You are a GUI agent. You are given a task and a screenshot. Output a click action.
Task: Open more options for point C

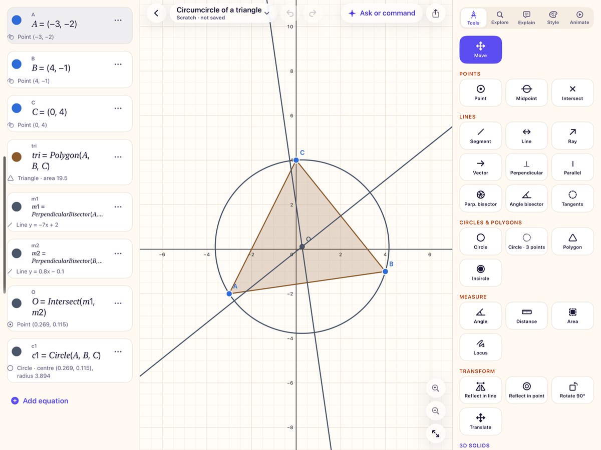[118, 108]
